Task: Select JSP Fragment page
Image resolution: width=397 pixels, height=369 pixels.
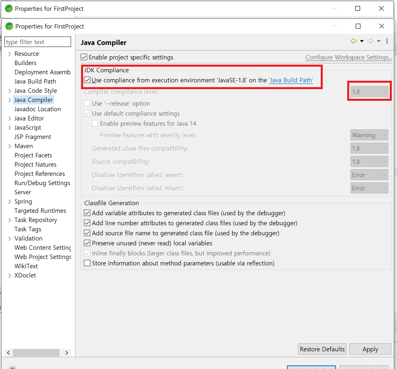Action: (33, 137)
